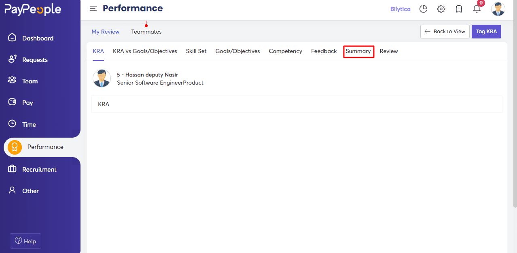The height and width of the screenshot is (253, 517).
Task: Click the Recruitment briefcase icon
Action: point(13,169)
